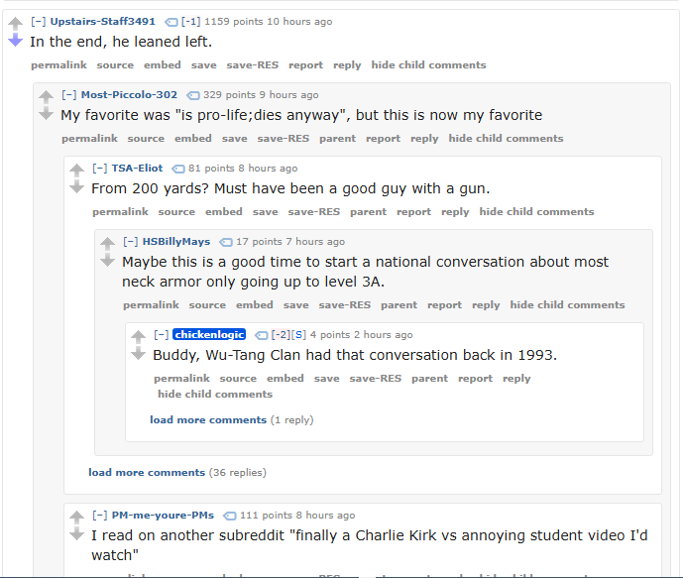Upvote PM-me-youre-PMs's comment
This screenshot has width=683, height=578.
[x=76, y=517]
